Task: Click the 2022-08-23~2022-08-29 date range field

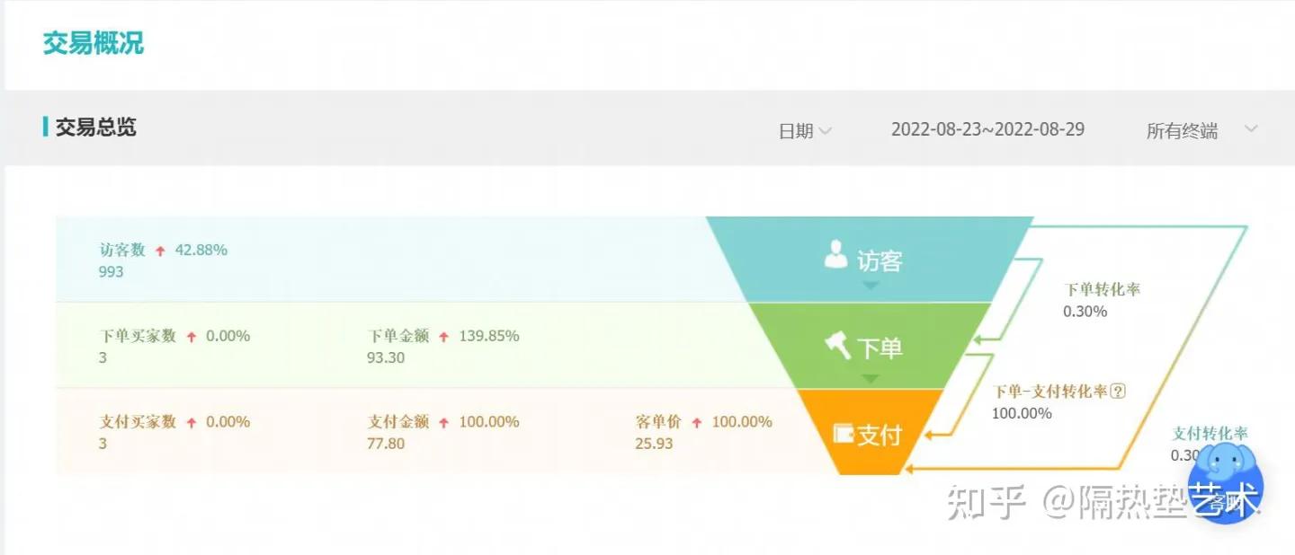Action: pyautogui.click(x=987, y=129)
